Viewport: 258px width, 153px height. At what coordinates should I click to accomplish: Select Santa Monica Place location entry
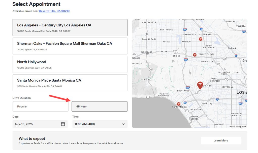tap(70, 83)
